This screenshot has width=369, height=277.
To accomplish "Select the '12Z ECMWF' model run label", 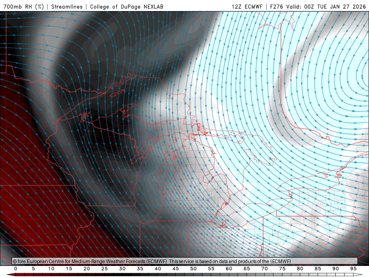I will tap(247, 6).
